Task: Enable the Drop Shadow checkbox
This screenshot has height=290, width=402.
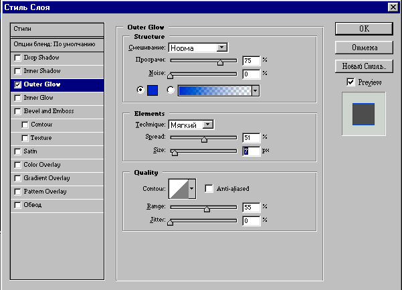Action: 17,58
